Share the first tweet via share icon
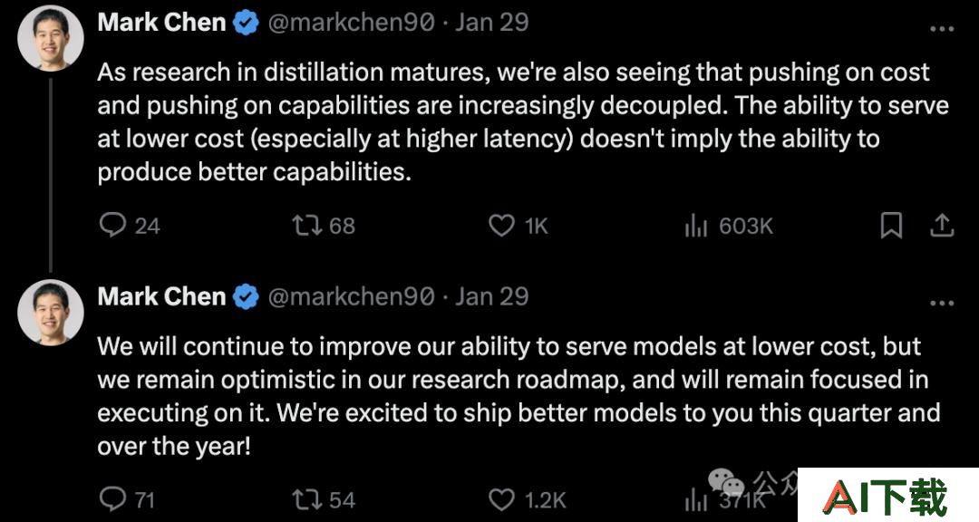The height and width of the screenshot is (522, 979). pos(942,226)
